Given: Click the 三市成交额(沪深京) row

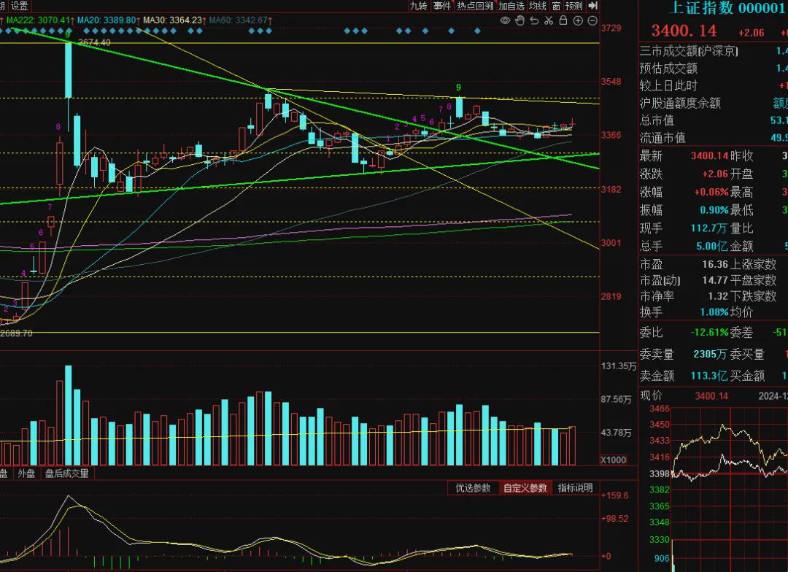Looking at the screenshot, I should click(x=689, y=51).
